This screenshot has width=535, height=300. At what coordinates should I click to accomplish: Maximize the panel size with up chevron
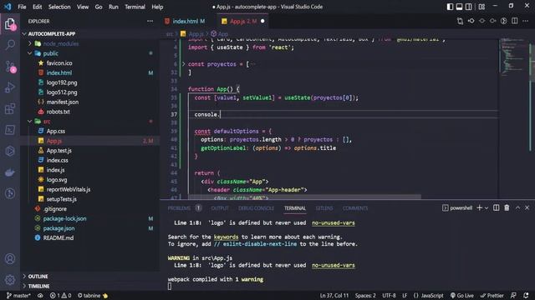click(517, 207)
